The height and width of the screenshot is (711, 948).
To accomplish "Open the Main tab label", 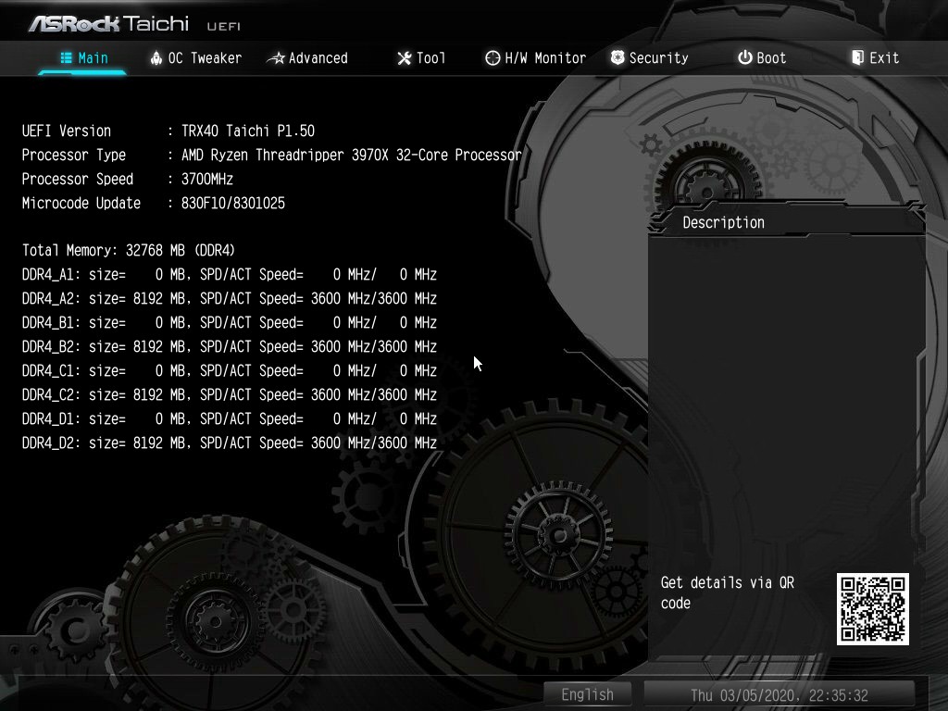I will click(93, 58).
